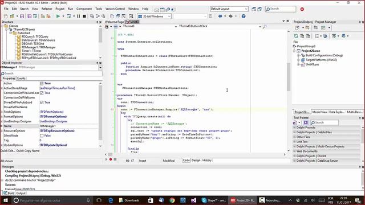Click the Toggle Form/Unit toolbar icon

[x=124, y=17]
